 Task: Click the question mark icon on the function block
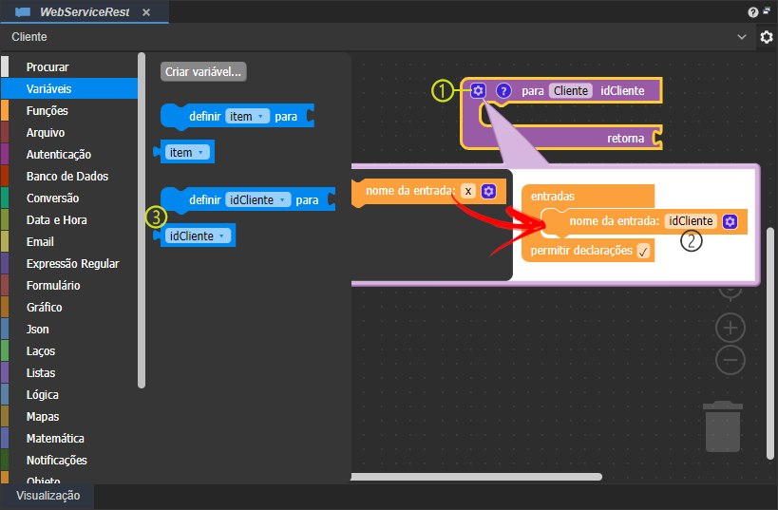(x=503, y=91)
